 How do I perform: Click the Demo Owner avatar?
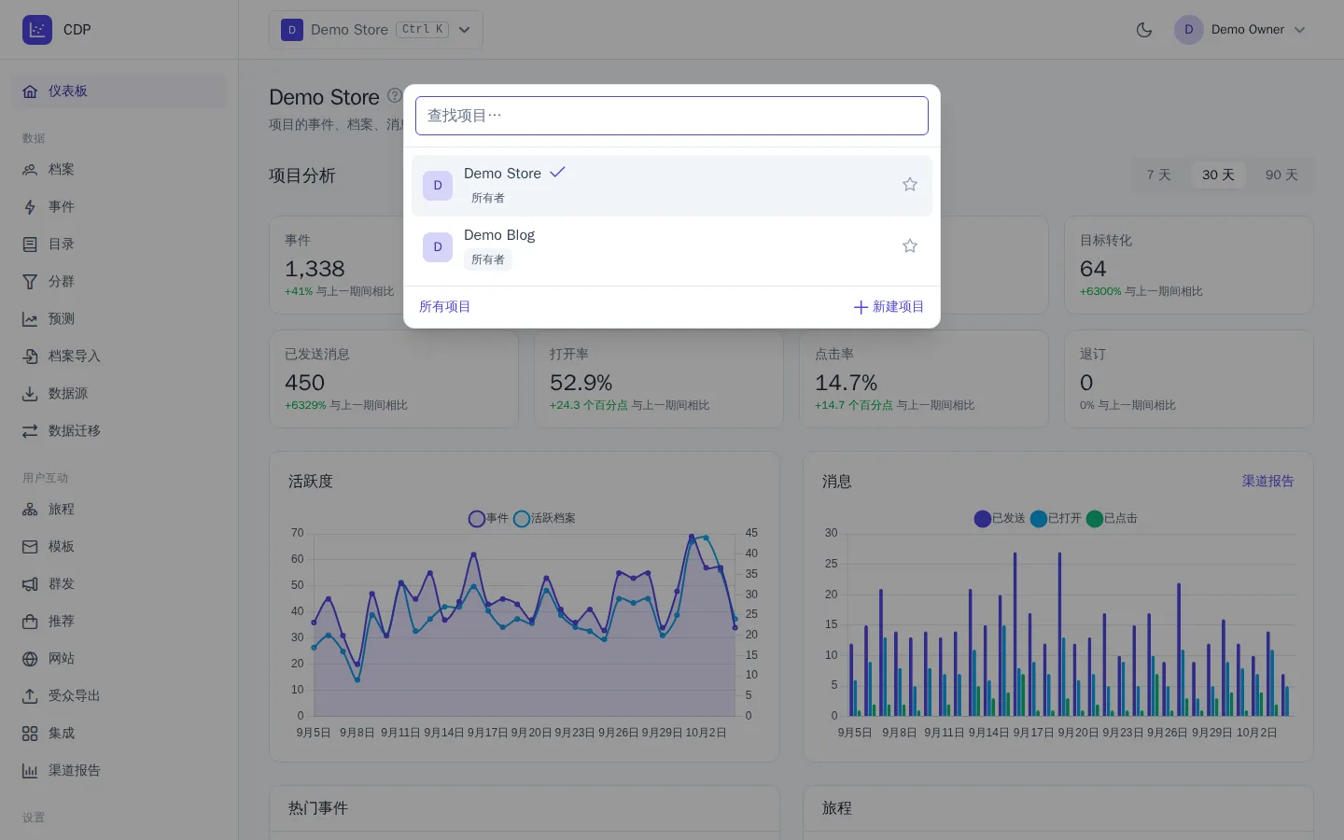(x=1189, y=30)
